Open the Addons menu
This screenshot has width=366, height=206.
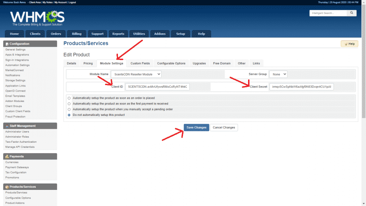[160, 34]
